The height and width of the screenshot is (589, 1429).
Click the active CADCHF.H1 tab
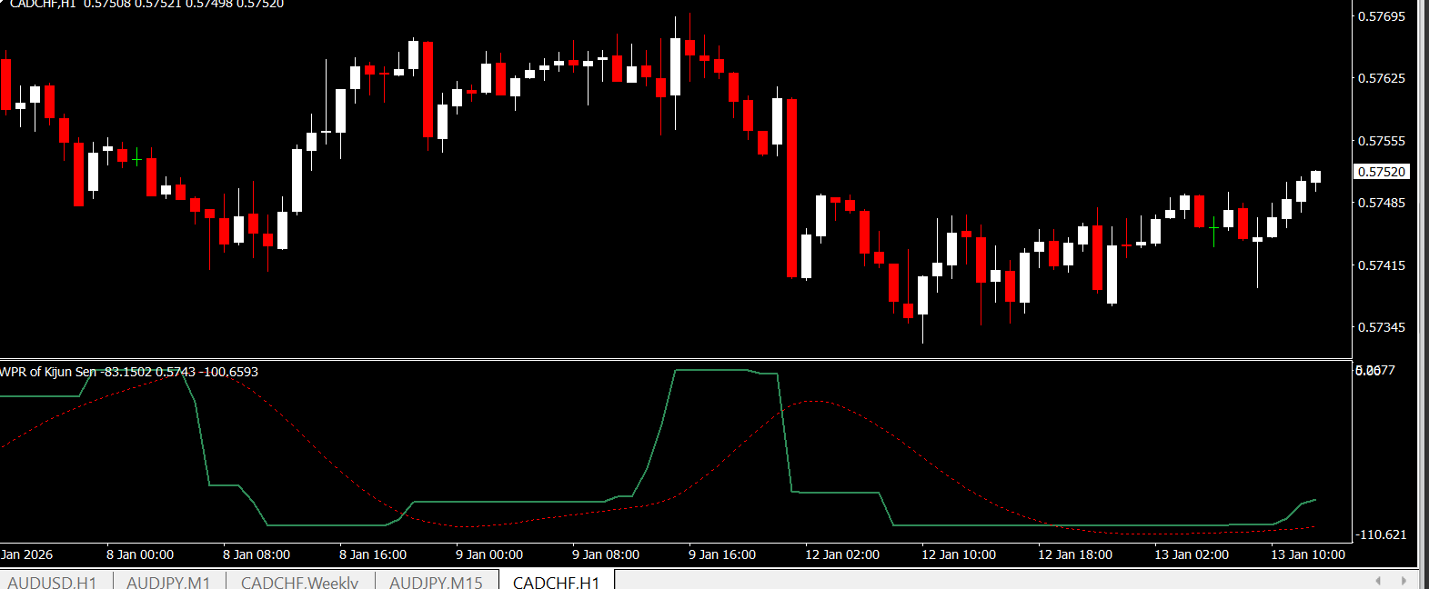click(556, 581)
